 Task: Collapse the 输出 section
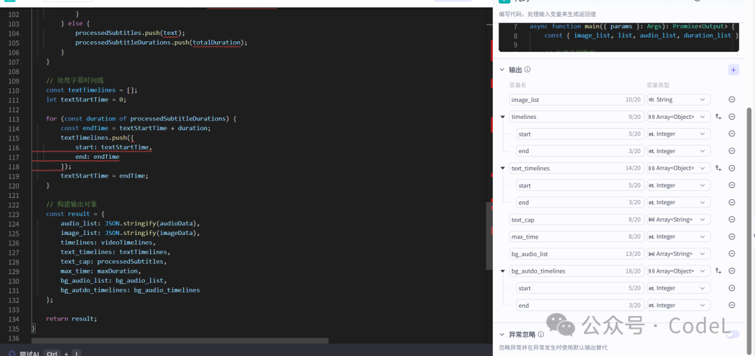(x=502, y=70)
